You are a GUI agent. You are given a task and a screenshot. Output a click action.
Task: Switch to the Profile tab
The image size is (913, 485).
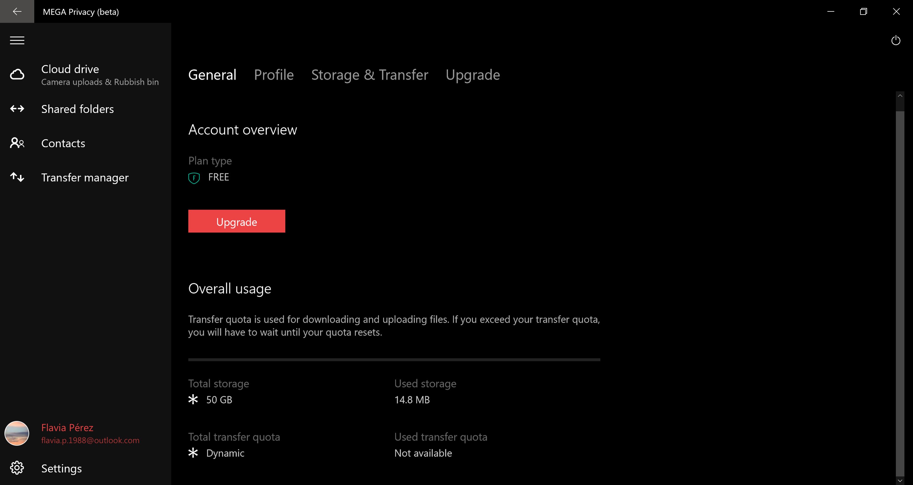point(274,75)
